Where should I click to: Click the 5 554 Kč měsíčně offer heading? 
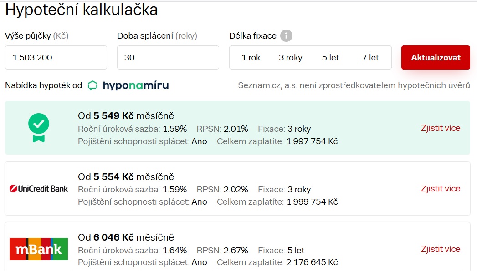(126, 176)
